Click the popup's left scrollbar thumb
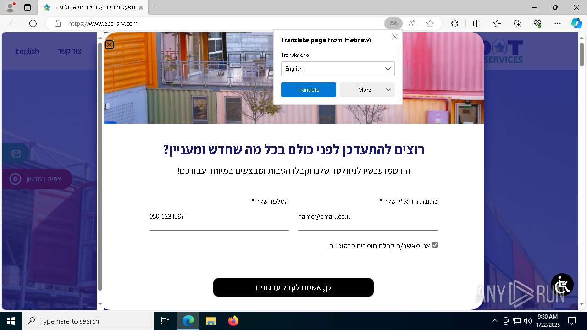This screenshot has height=330, width=587. 100,167
